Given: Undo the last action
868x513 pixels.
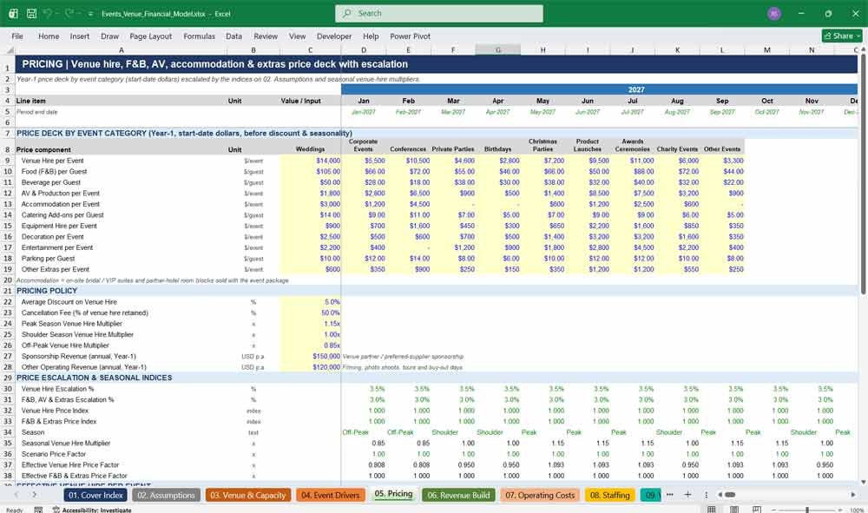Looking at the screenshot, I should tap(49, 13).
